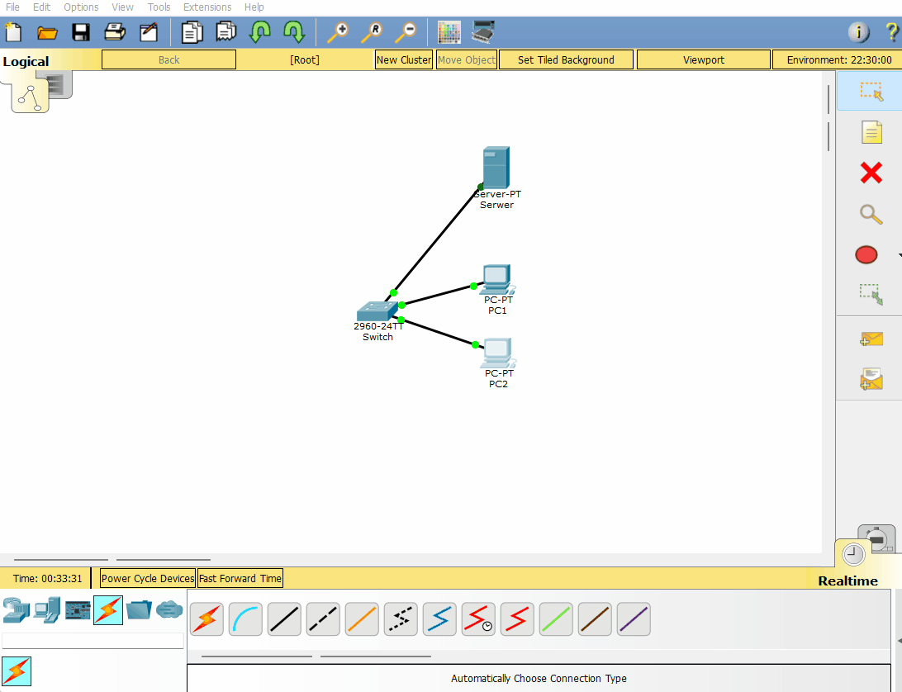902x692 pixels.
Task: Activate the Inspect magnifier tool
Action: point(871,214)
